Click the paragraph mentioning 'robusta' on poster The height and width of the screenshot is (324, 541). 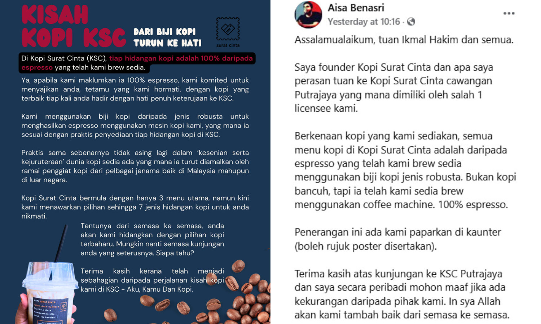click(x=135, y=125)
